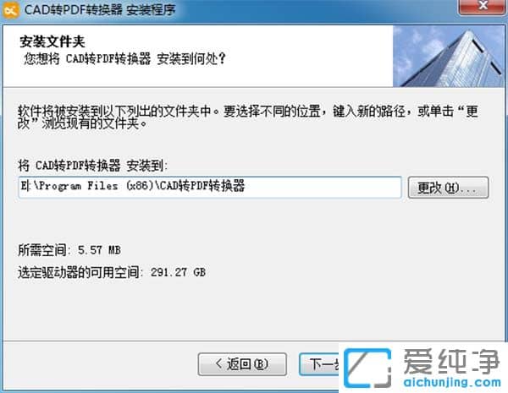The image size is (508, 393).
Task: Place cursor after 转换器 in path field
Action: [x=246, y=186]
